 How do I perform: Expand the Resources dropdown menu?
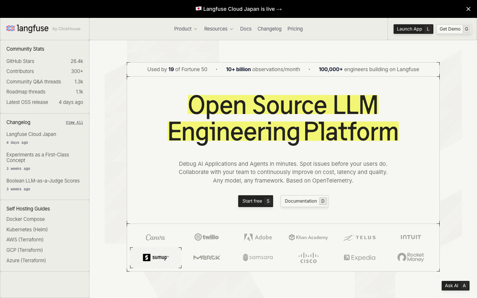(219, 29)
